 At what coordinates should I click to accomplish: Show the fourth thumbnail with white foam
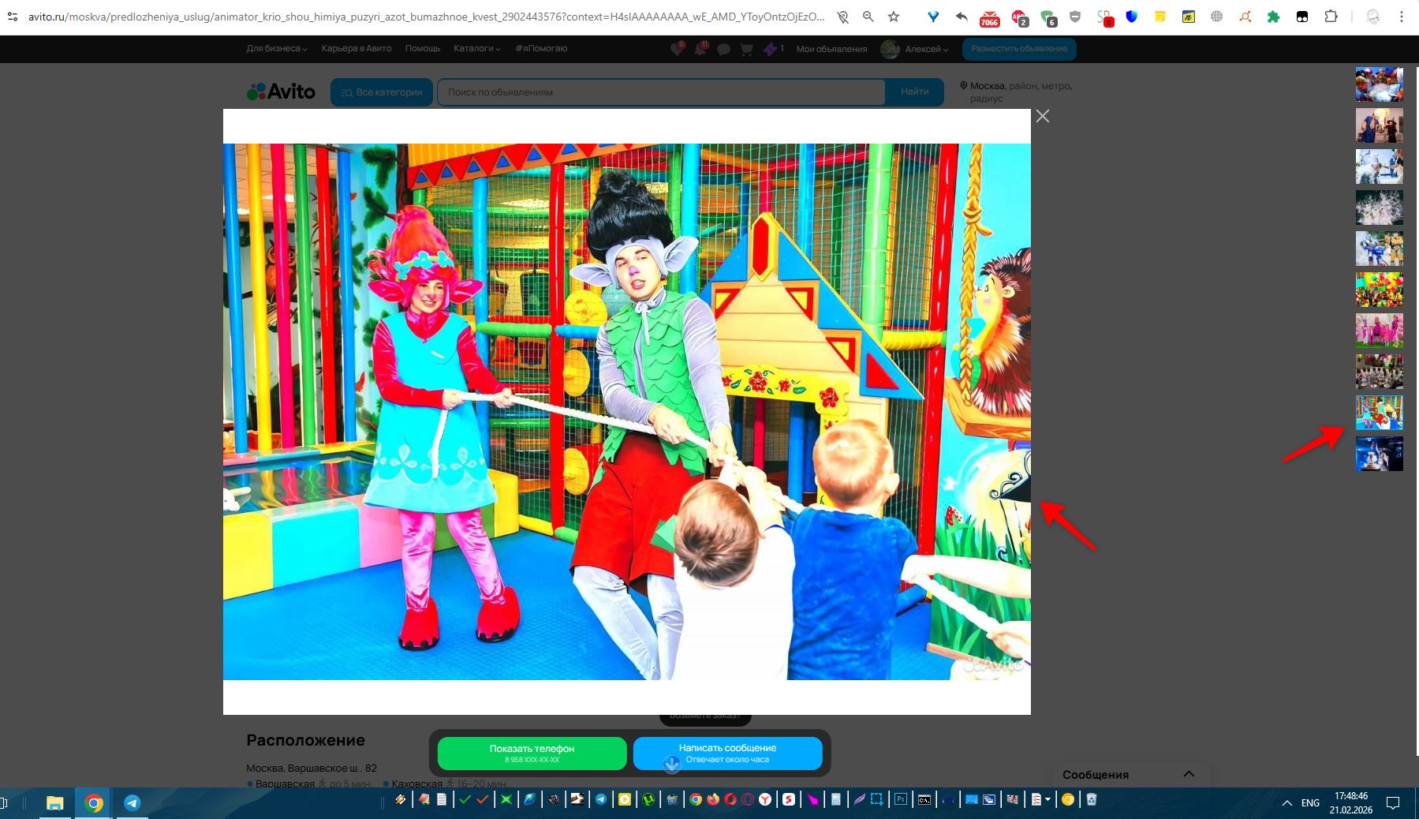(x=1379, y=208)
